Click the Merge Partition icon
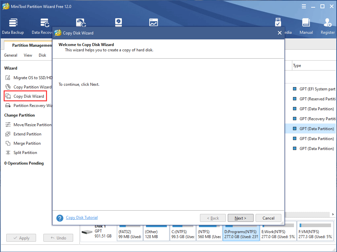337x252 pixels. click(8, 143)
